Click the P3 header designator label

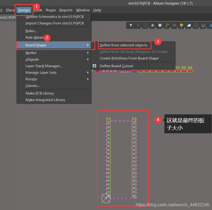[x=134, y=119]
